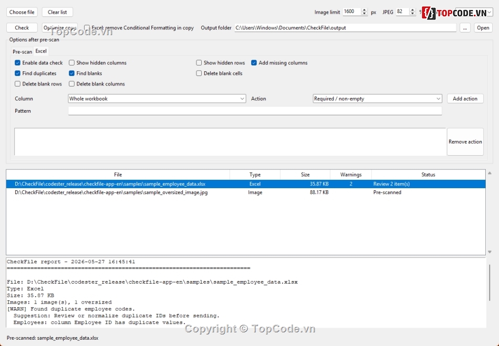Select the sample_employee_data.xlsx row
The height and width of the screenshot is (346, 499).
tap(246, 183)
